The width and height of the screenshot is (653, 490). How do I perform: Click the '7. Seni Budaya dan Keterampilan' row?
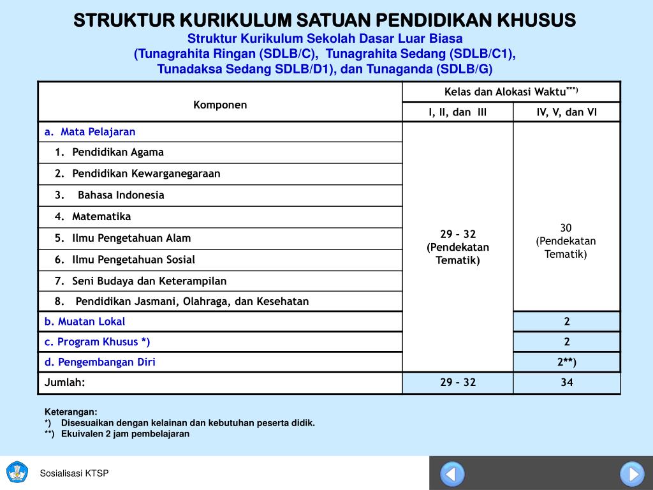coord(220,281)
